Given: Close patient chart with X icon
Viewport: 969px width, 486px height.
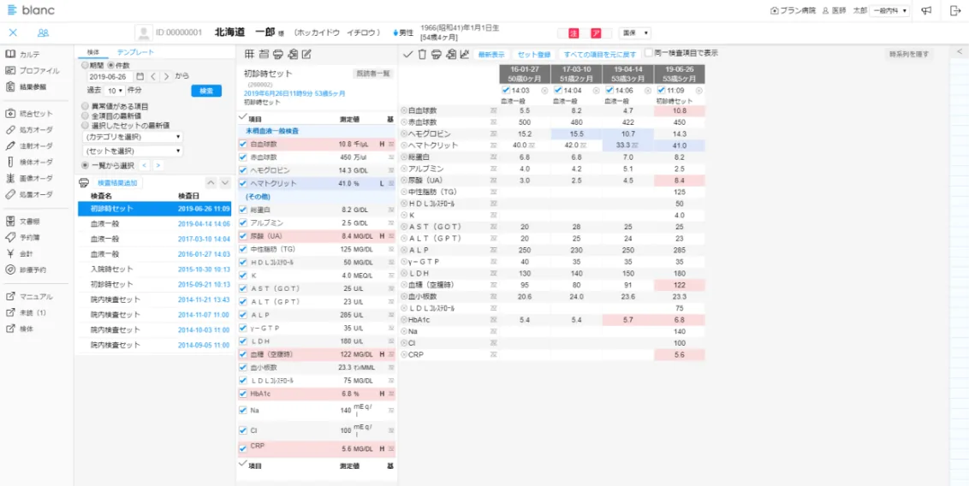Looking at the screenshot, I should tap(13, 33).
